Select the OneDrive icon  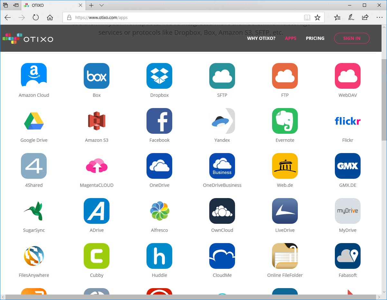[159, 166]
